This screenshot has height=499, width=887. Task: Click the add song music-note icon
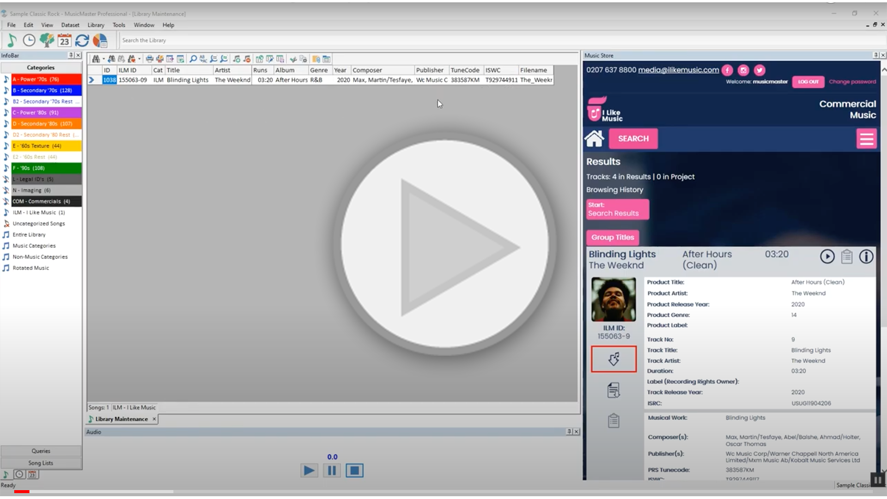coord(237,59)
